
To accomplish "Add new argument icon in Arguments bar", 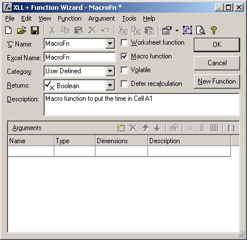I will (x=121, y=128).
